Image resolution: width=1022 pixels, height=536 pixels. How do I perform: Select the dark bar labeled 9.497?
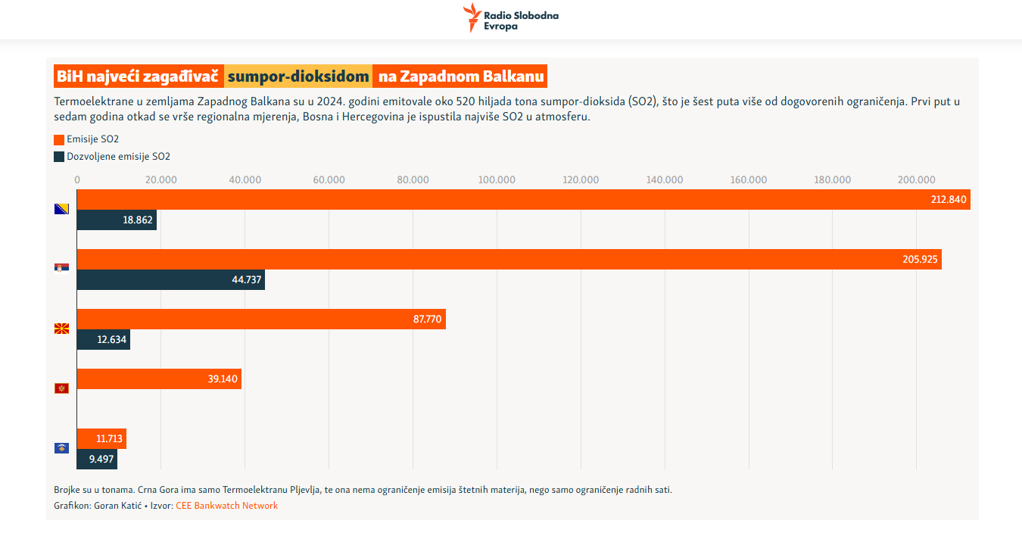97,460
